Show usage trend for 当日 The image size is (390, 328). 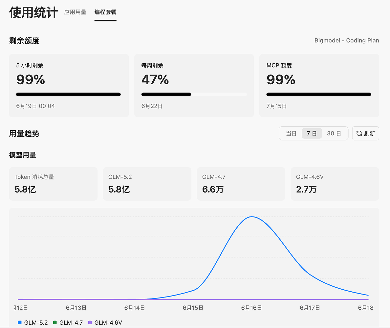291,133
